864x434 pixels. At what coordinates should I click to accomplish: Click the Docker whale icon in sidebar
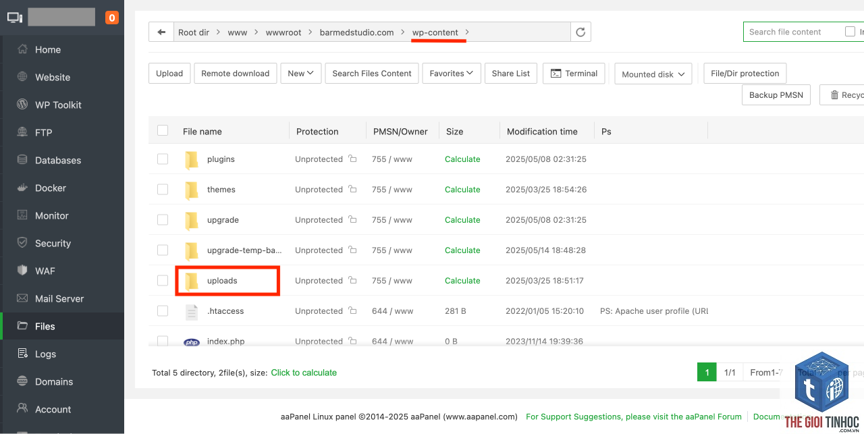(x=22, y=188)
